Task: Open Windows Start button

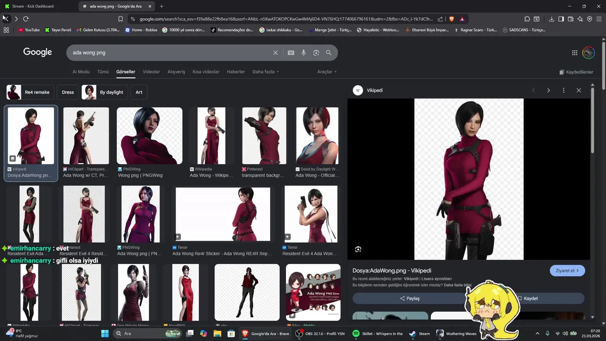Action: pyautogui.click(x=105, y=333)
